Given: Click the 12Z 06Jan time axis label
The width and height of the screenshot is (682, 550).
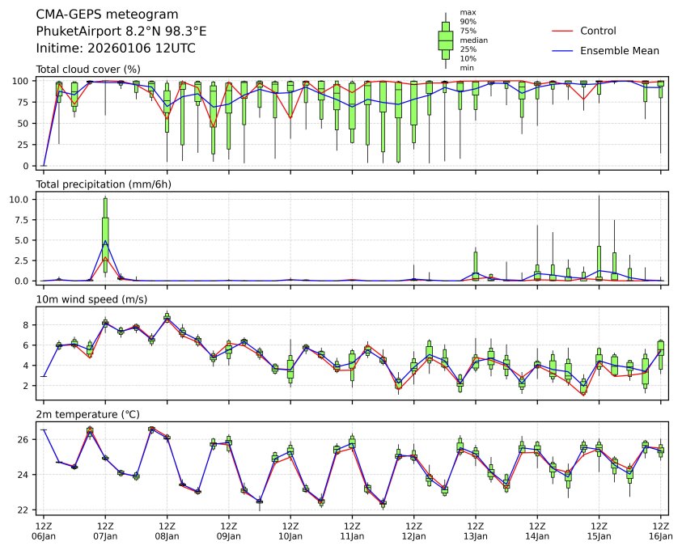Looking at the screenshot, I should [x=44, y=531].
